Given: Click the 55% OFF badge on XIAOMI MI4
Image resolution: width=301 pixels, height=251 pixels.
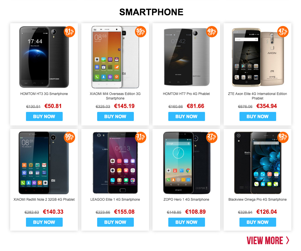Looking at the screenshot, I should (x=141, y=32).
